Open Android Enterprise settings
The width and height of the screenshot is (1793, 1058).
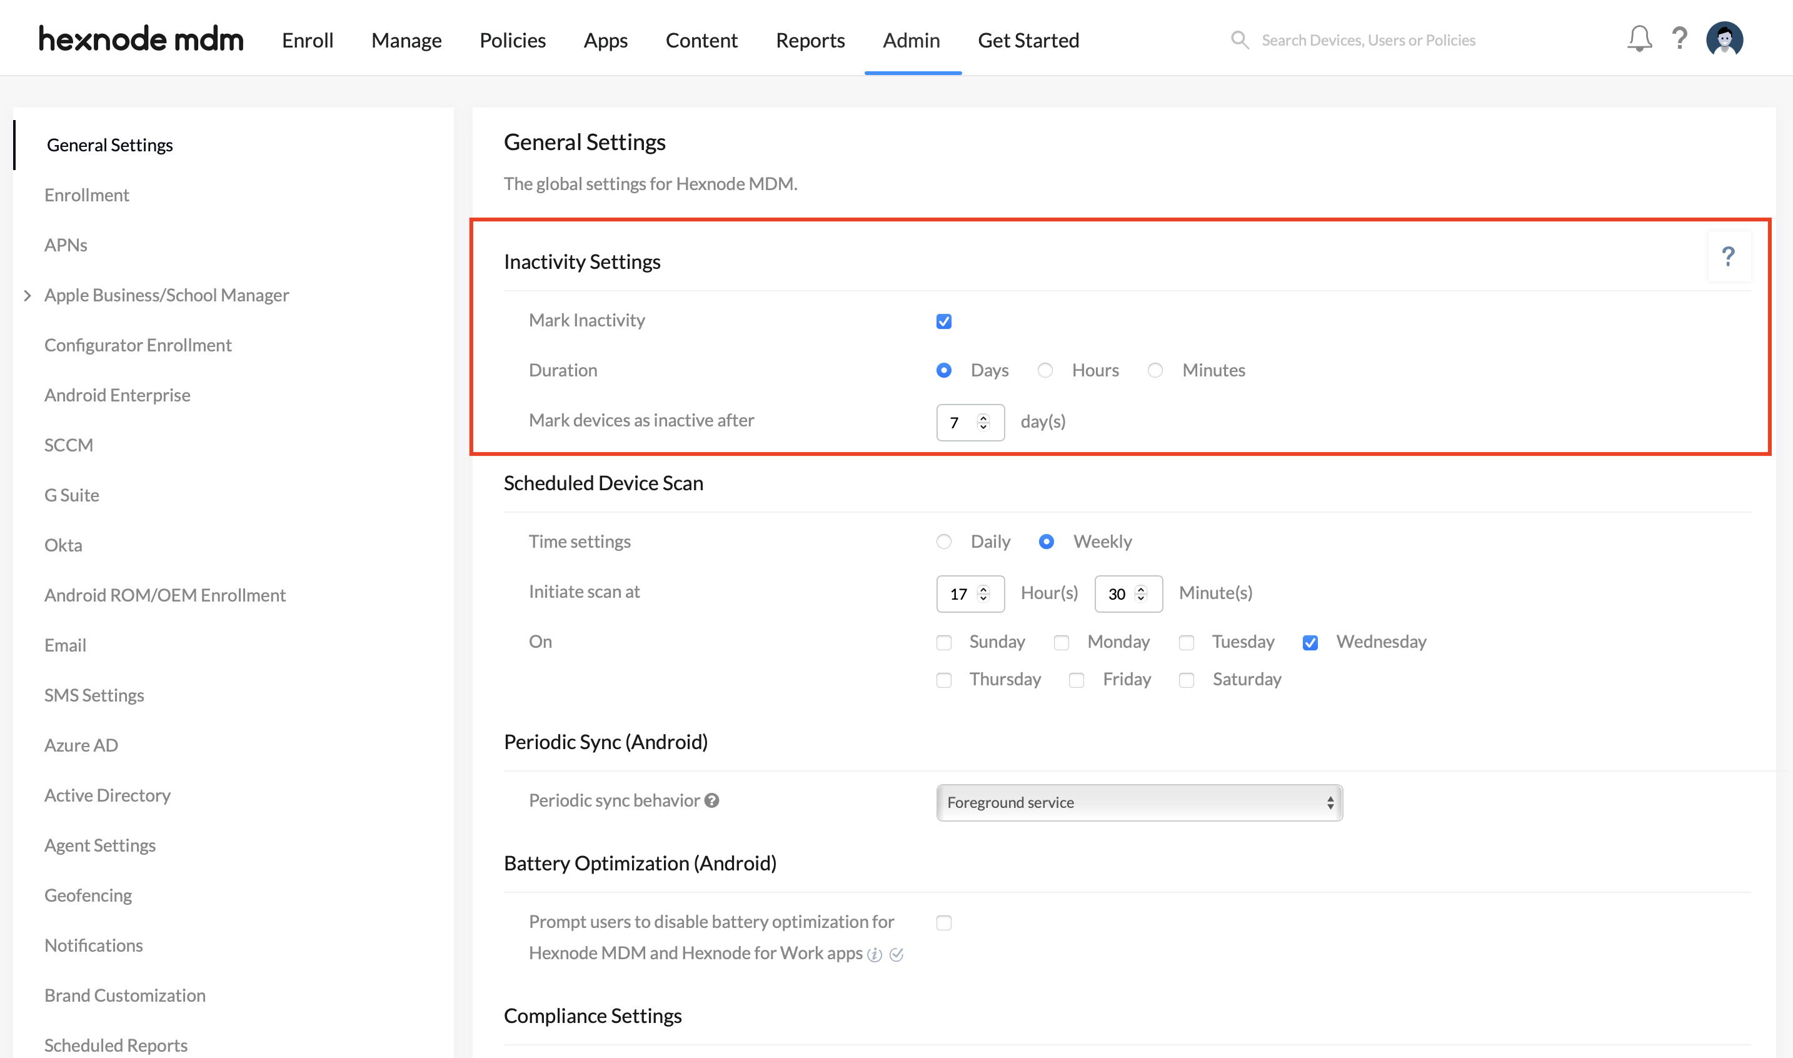[x=117, y=395]
